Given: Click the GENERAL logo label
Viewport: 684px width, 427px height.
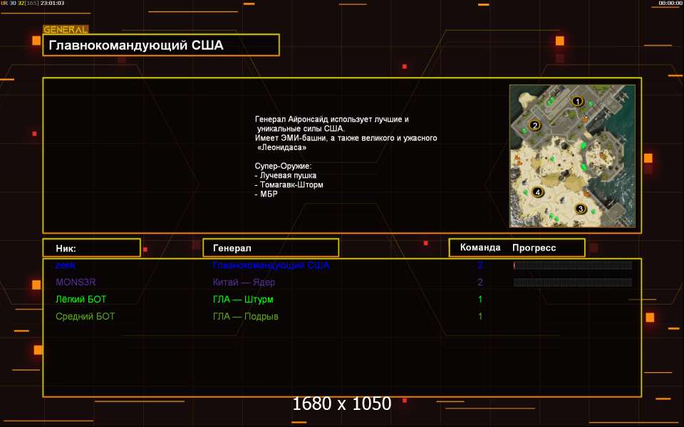Looking at the screenshot, I should pyautogui.click(x=66, y=29).
